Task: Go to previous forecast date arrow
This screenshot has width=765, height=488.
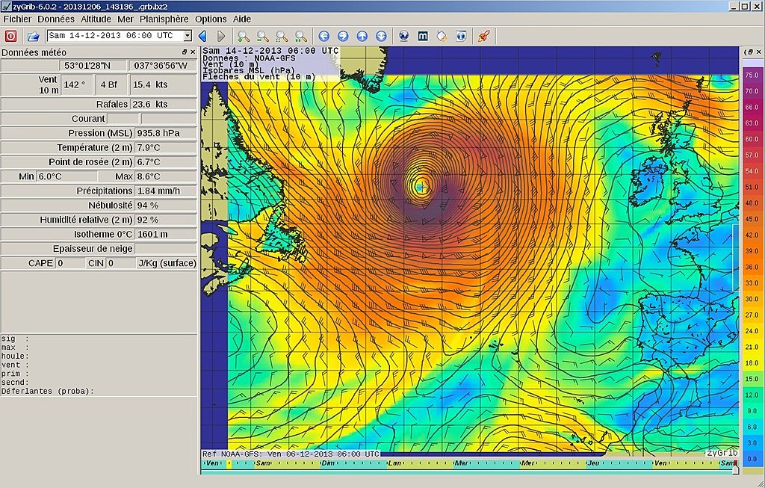Action: point(202,36)
